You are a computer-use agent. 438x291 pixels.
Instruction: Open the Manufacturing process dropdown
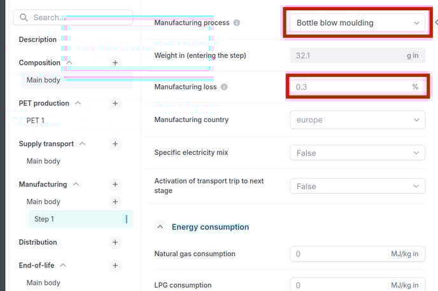pos(358,23)
